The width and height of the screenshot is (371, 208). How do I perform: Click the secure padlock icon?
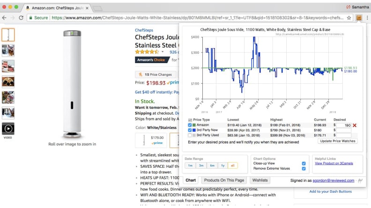tap(30, 18)
